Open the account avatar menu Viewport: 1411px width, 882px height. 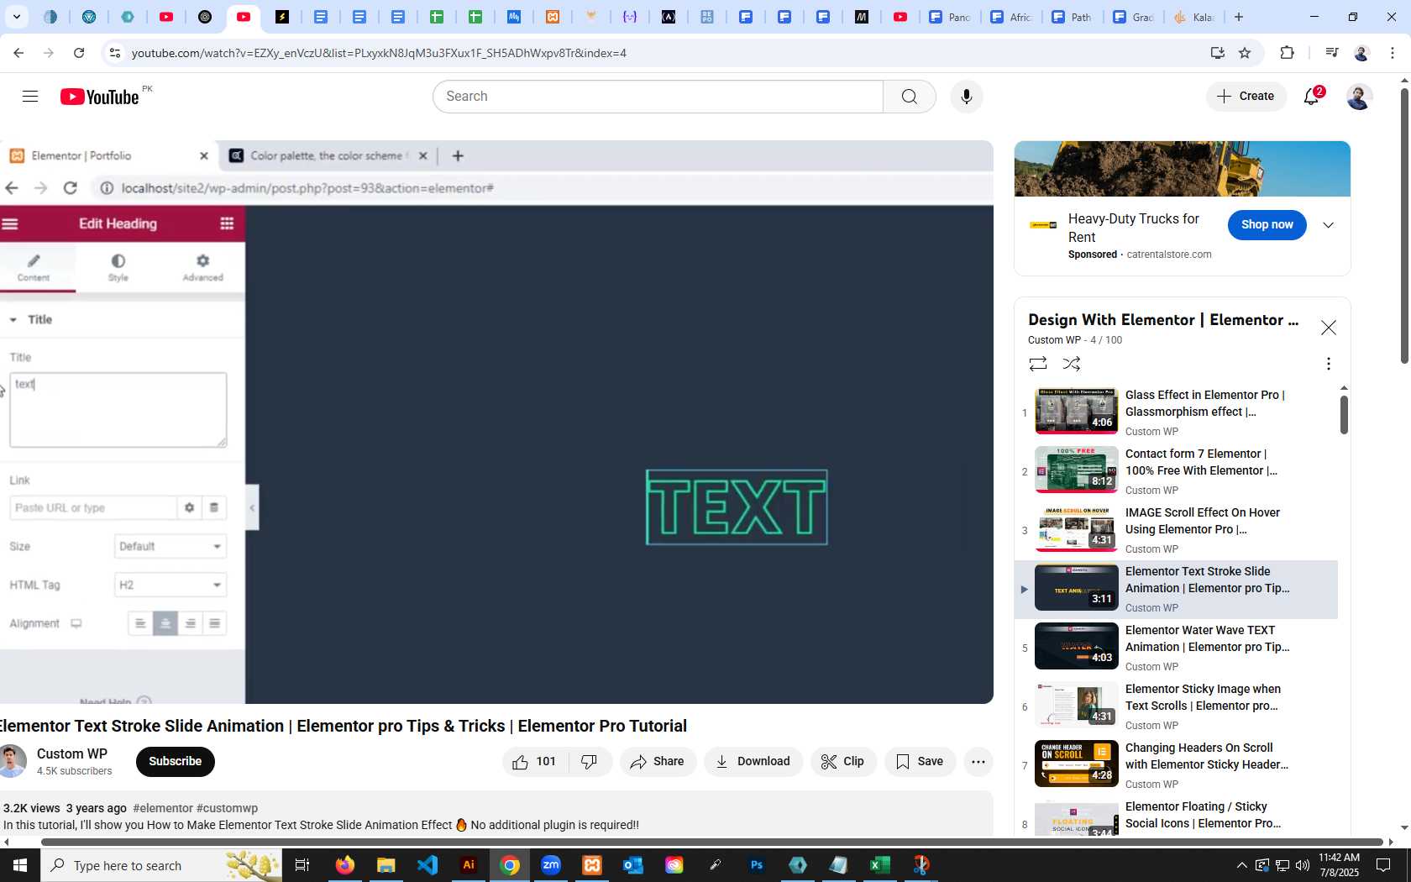[1359, 97]
